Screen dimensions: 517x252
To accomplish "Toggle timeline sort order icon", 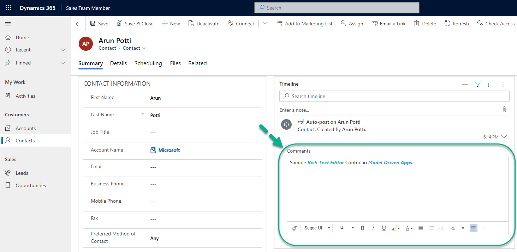I will pos(490,84).
